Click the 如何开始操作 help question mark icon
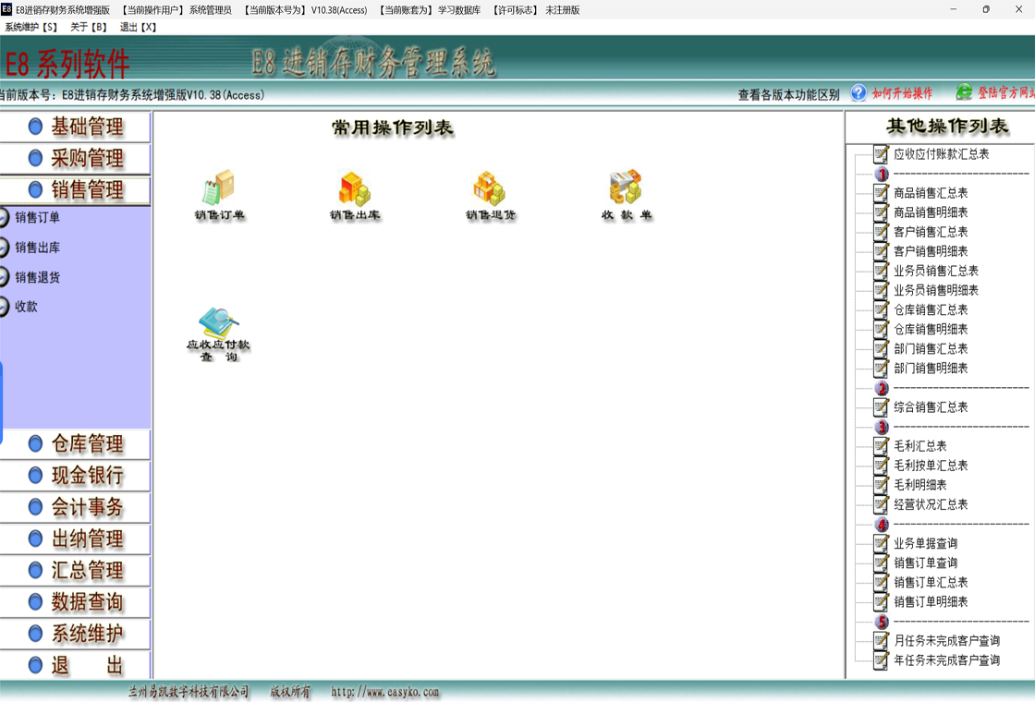Viewport: 1035px width, 702px height. point(858,93)
